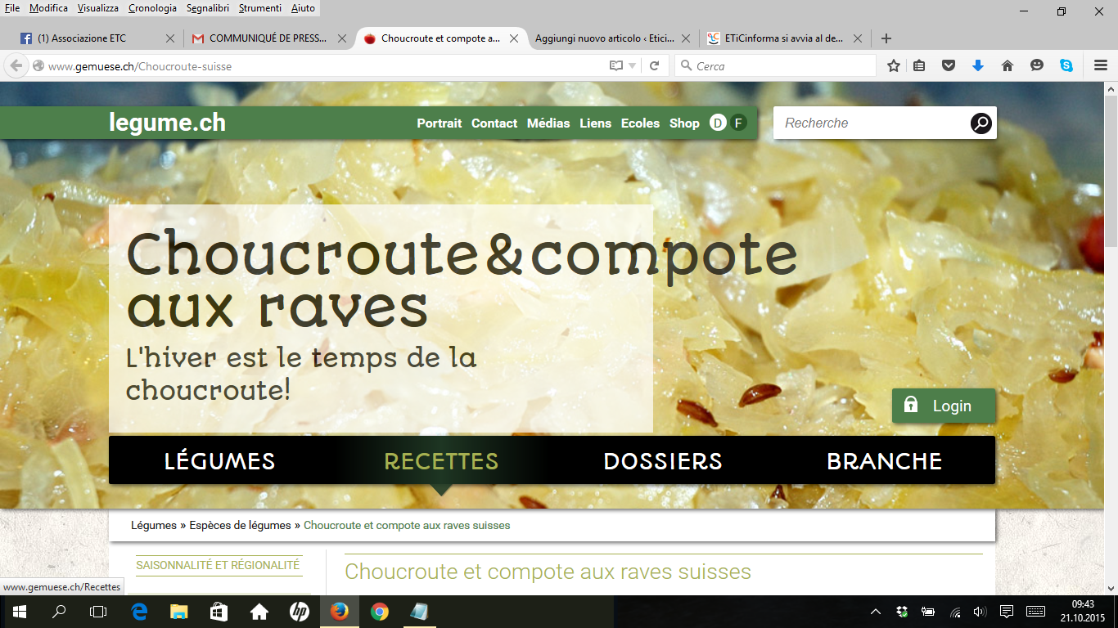The width and height of the screenshot is (1118, 628).
Task: Save page to Pocket
Action: [949, 65]
